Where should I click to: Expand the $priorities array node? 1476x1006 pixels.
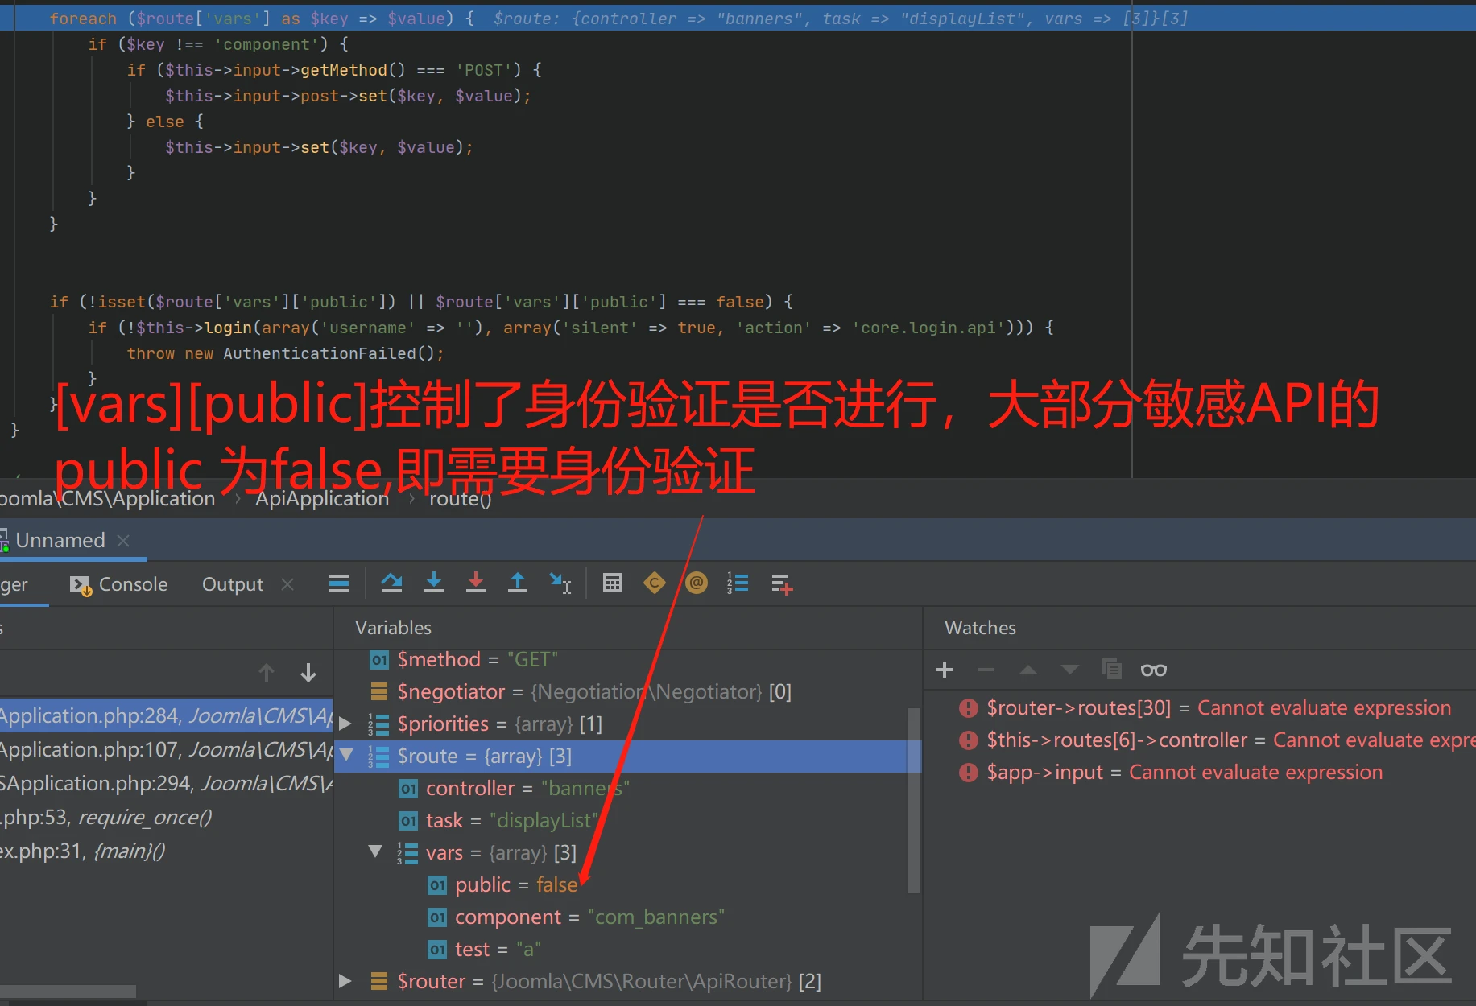click(345, 724)
